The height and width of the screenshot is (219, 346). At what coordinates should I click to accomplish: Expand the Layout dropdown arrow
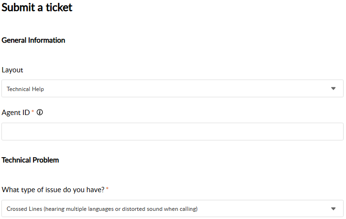(x=333, y=89)
